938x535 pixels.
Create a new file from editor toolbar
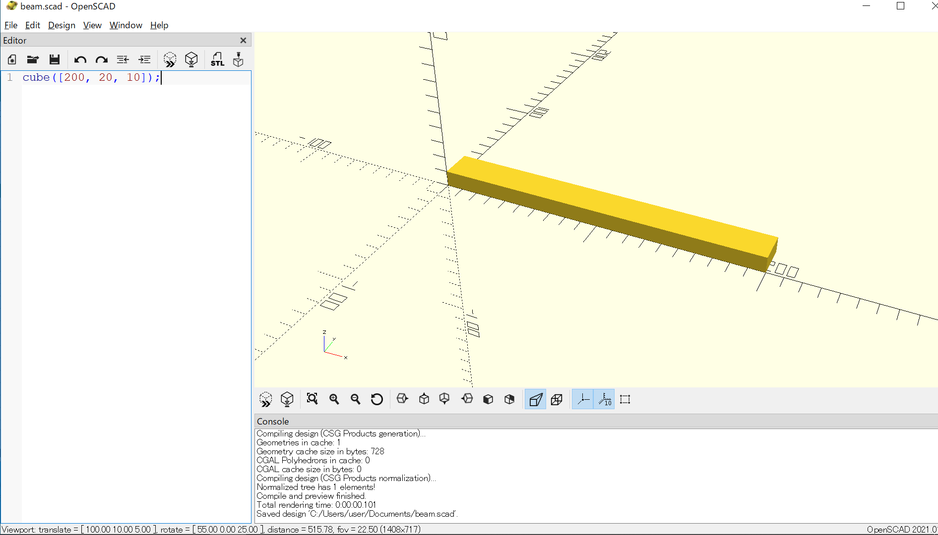coord(12,60)
